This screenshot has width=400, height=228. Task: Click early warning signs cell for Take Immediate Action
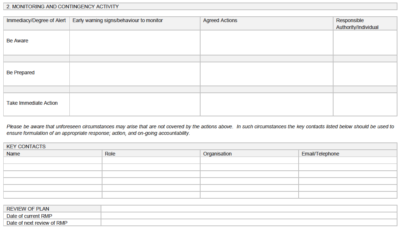135,104
